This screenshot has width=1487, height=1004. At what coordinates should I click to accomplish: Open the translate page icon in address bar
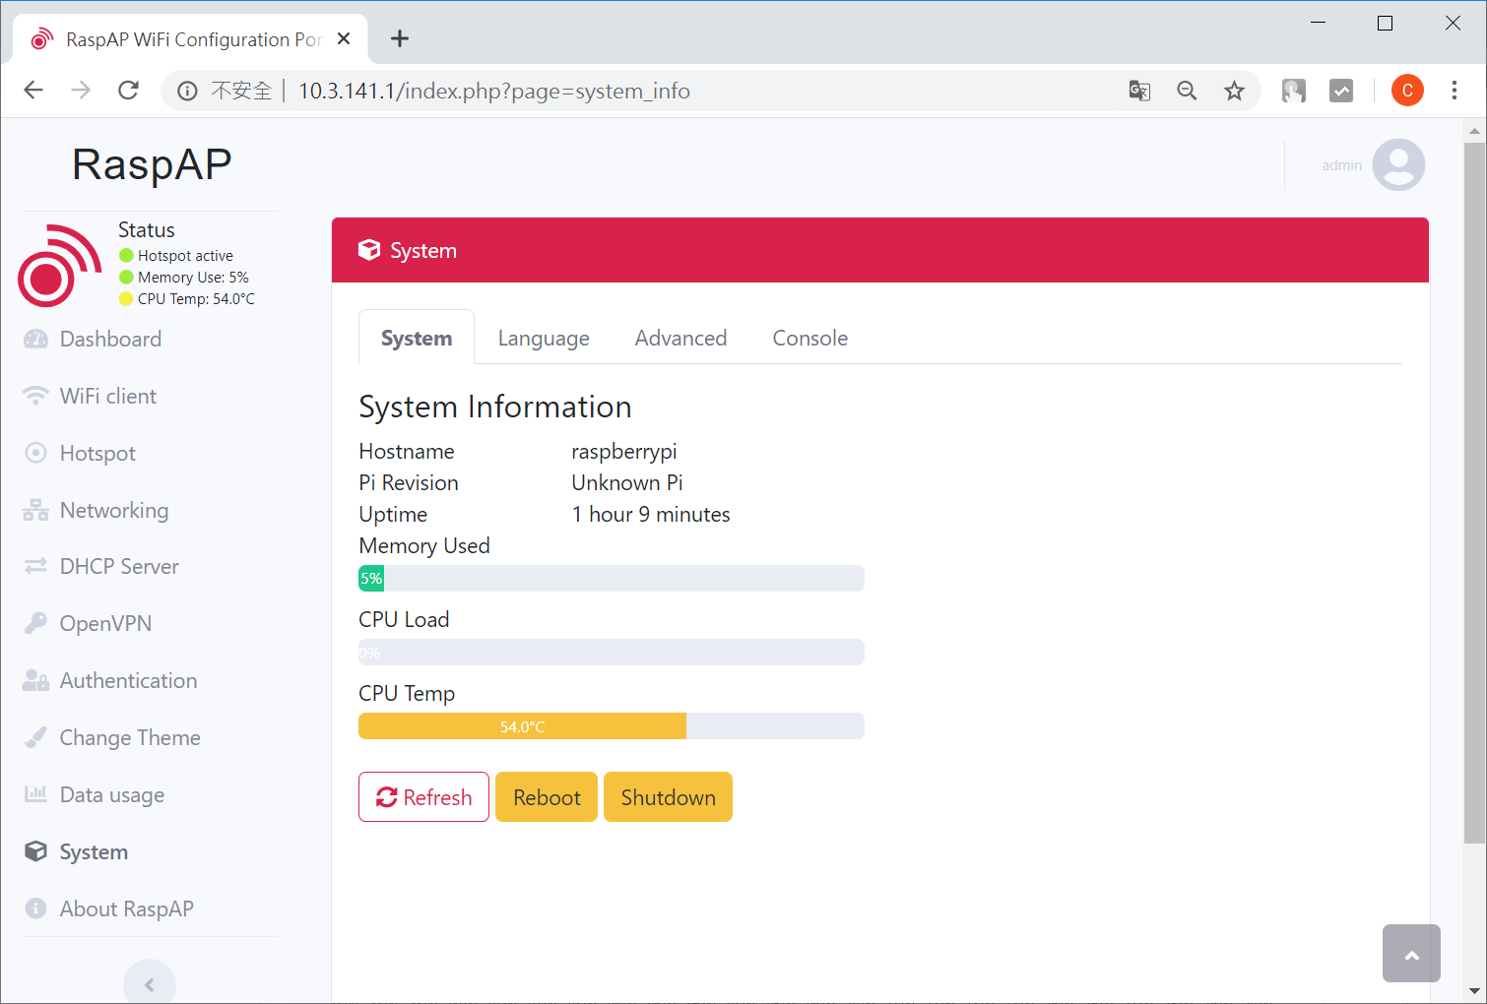pos(1139,91)
